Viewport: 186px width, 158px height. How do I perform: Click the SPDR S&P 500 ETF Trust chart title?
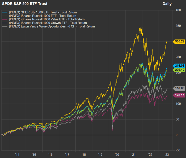coord(25,4)
